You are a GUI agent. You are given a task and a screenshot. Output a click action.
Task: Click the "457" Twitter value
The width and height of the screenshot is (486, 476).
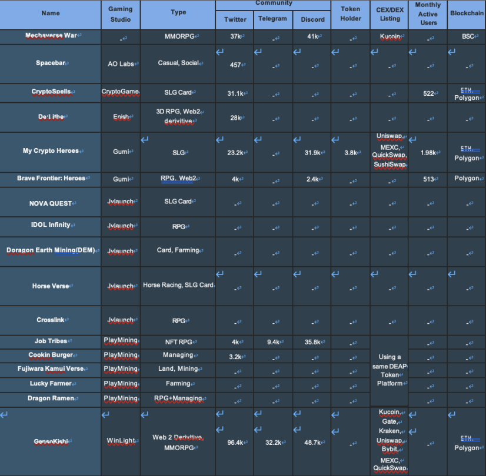click(235, 65)
